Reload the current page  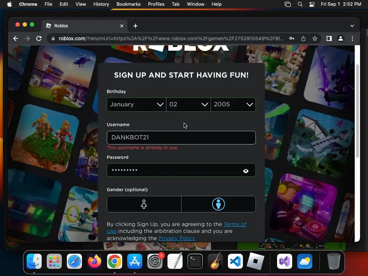[x=39, y=38]
